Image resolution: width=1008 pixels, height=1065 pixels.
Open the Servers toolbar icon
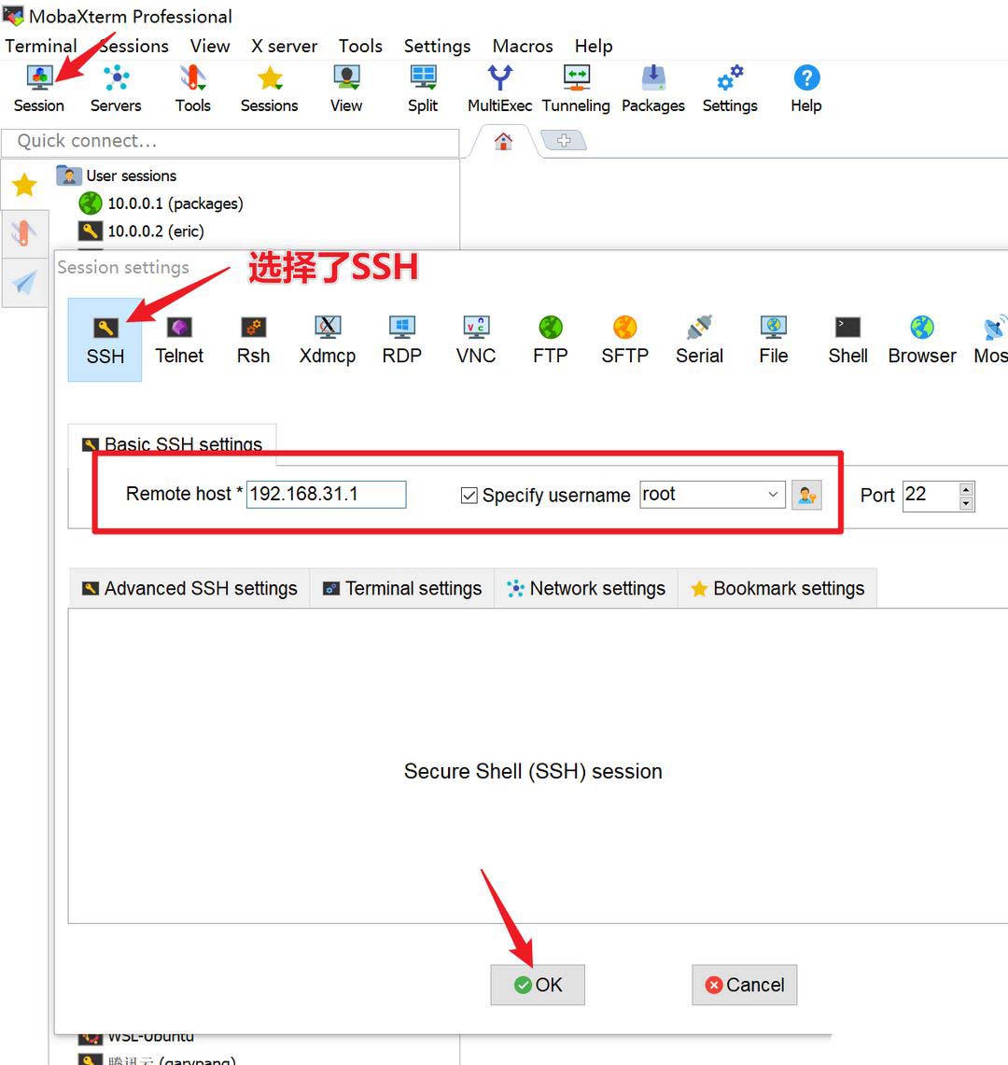pyautogui.click(x=116, y=89)
